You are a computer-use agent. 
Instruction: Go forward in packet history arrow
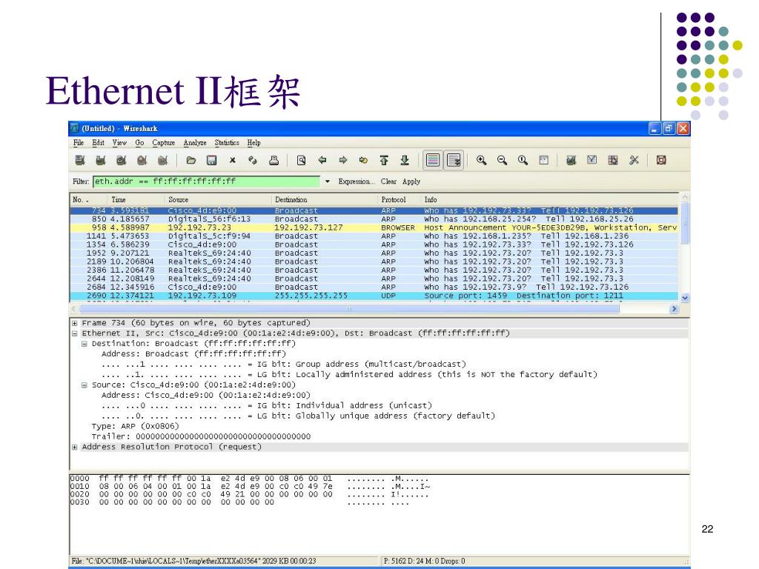pyautogui.click(x=342, y=160)
